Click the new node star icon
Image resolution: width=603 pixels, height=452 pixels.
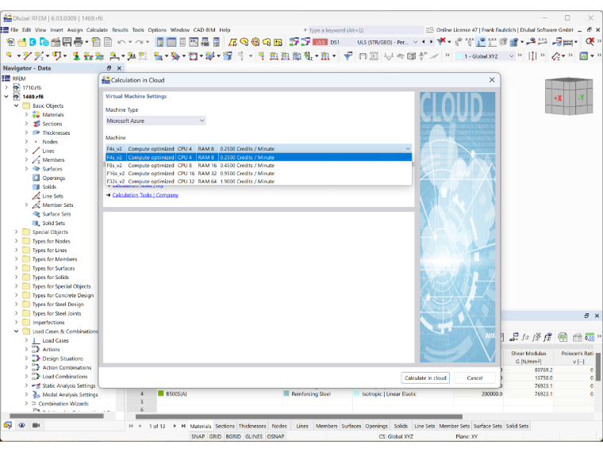(x=9, y=56)
